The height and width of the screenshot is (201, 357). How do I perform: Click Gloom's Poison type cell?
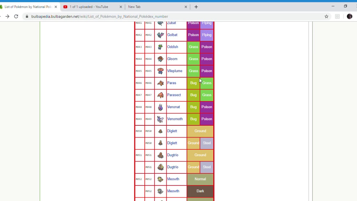point(207,59)
